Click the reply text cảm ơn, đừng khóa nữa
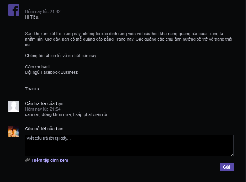 coord(66,114)
